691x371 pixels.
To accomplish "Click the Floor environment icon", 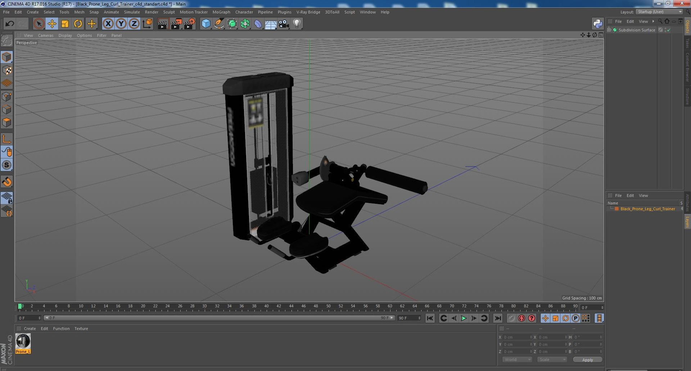I will [x=271, y=24].
